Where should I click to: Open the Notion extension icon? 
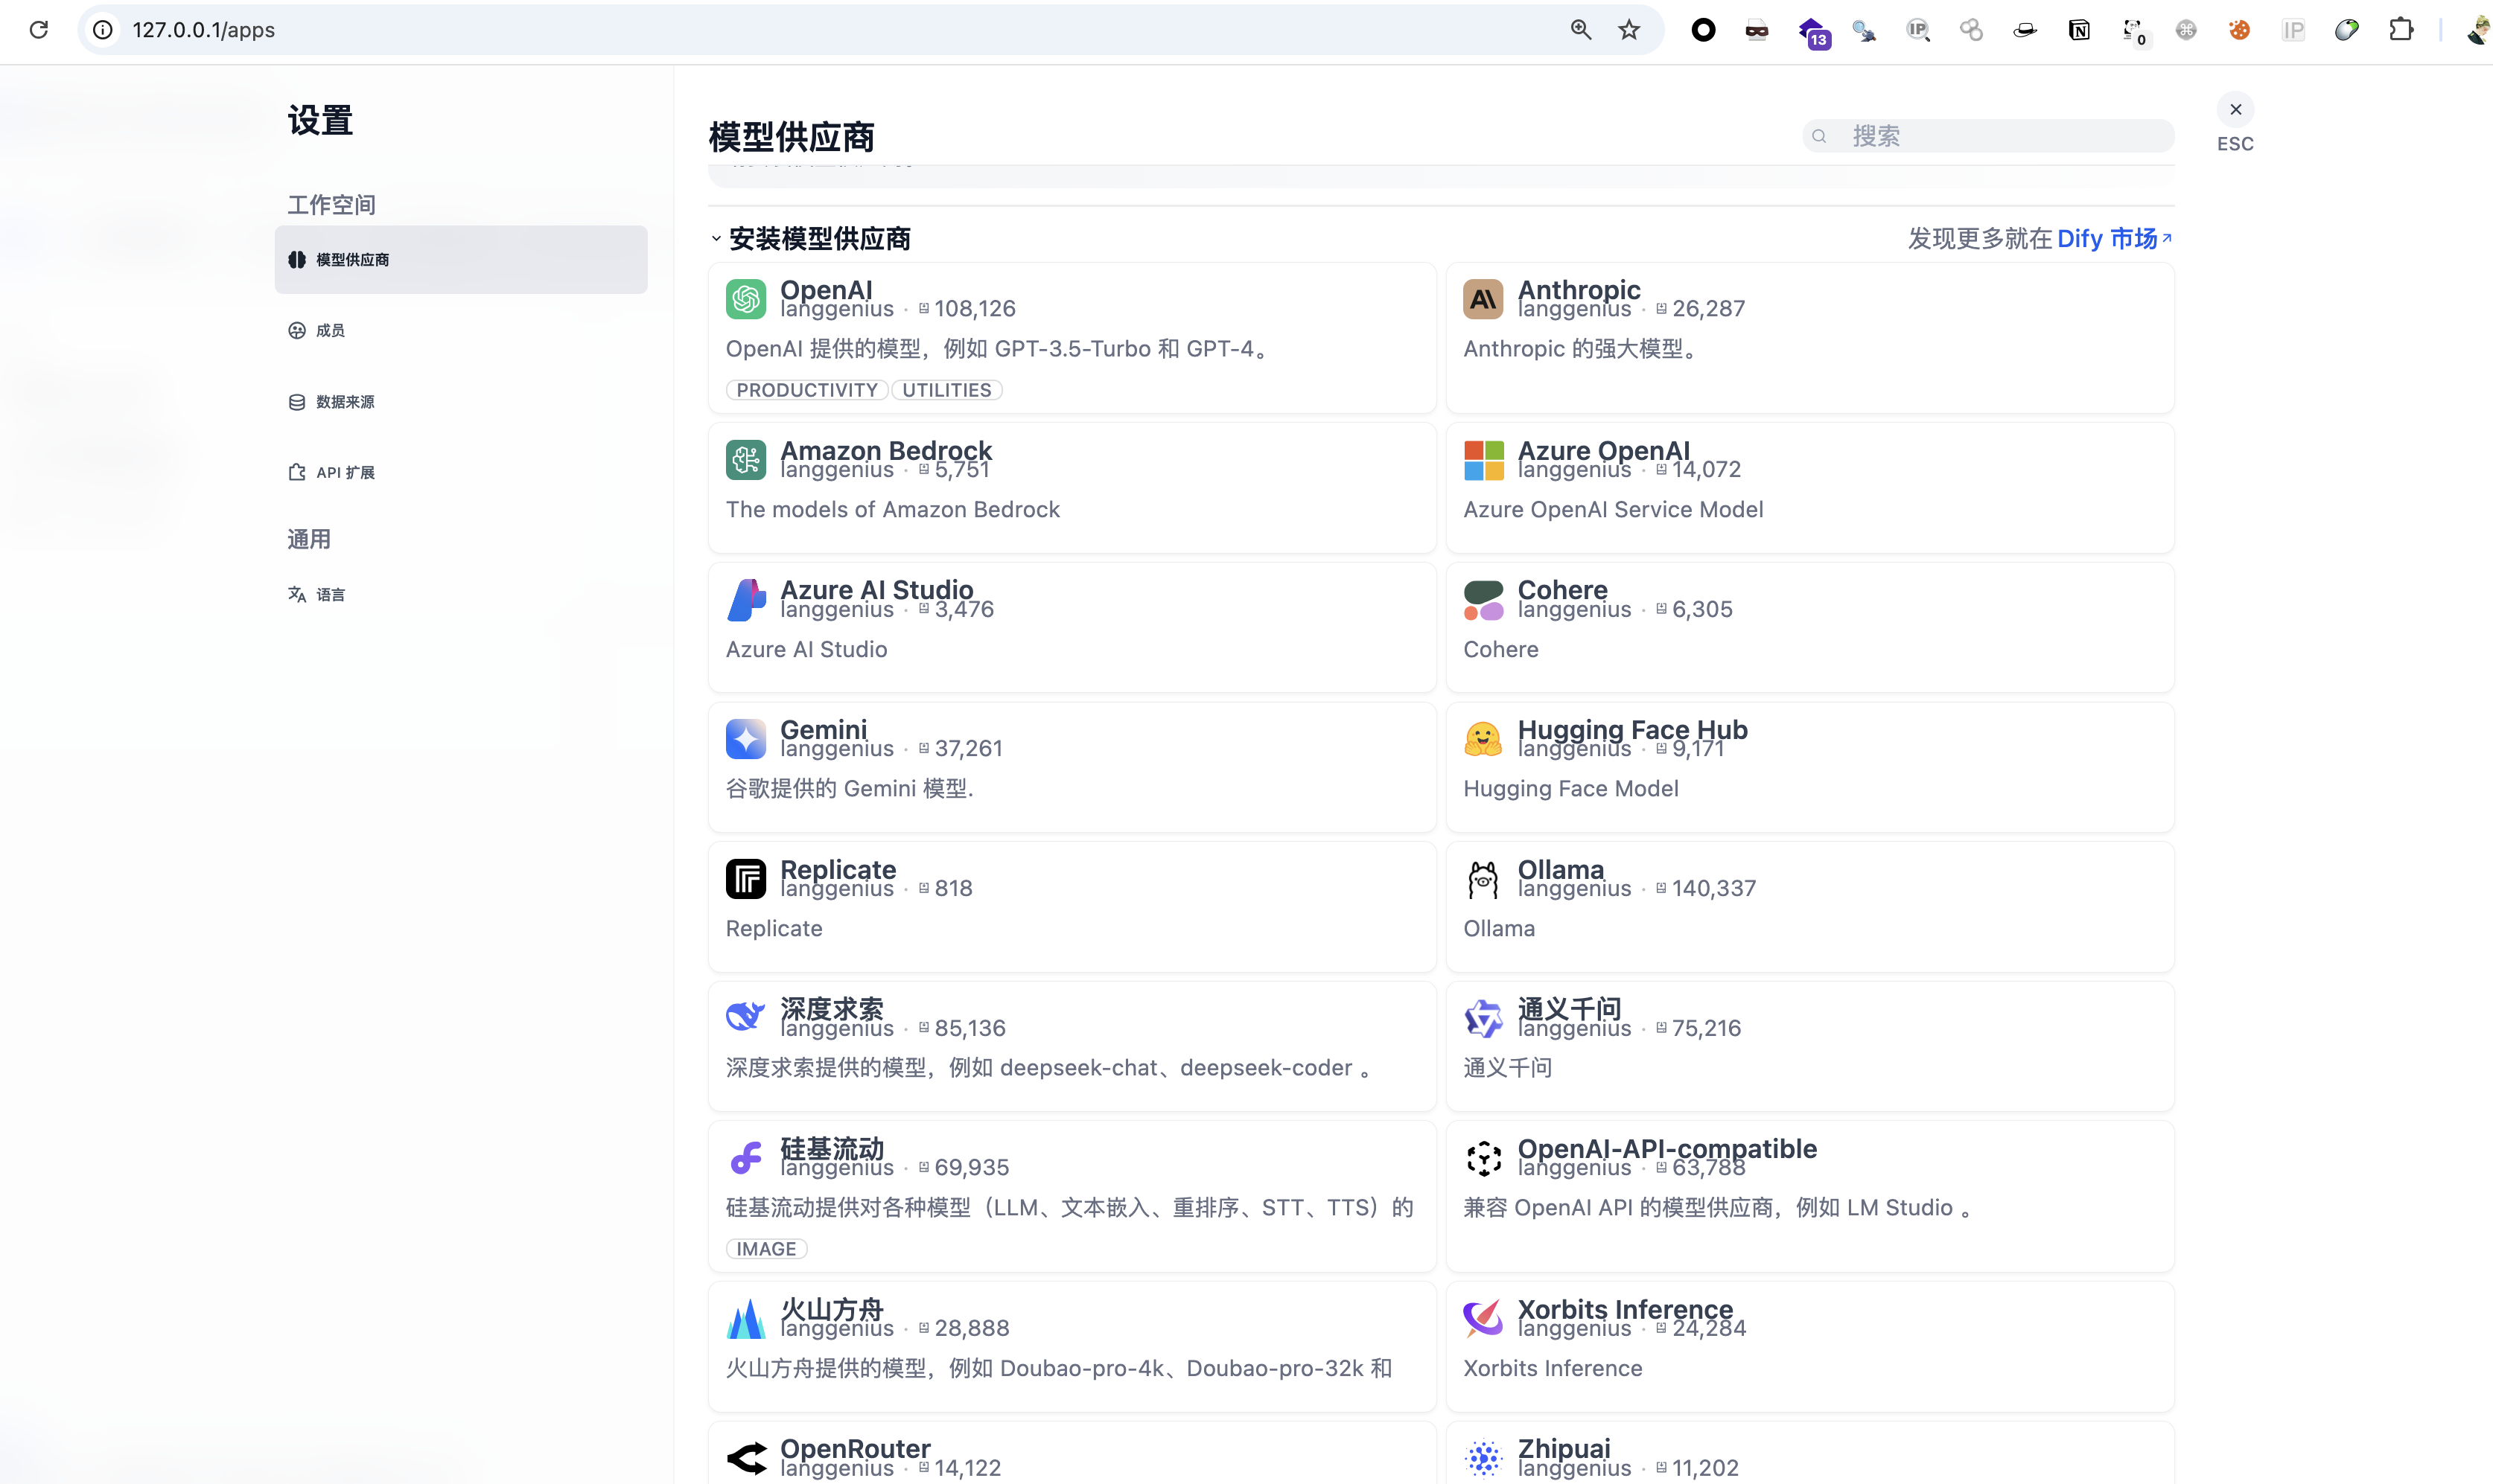tap(2079, 30)
